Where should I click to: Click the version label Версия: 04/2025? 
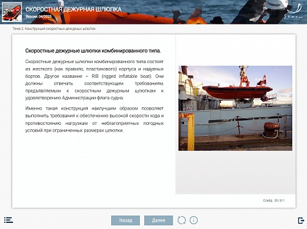39,17
